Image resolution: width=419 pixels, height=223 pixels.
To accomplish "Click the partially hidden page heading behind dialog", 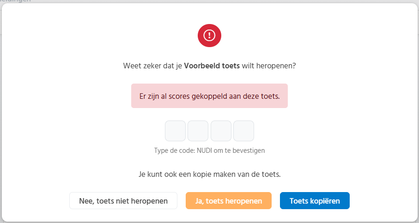I will tap(14, 1).
